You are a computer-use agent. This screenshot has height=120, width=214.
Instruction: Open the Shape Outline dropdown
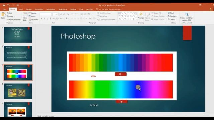click(x=158, y=16)
